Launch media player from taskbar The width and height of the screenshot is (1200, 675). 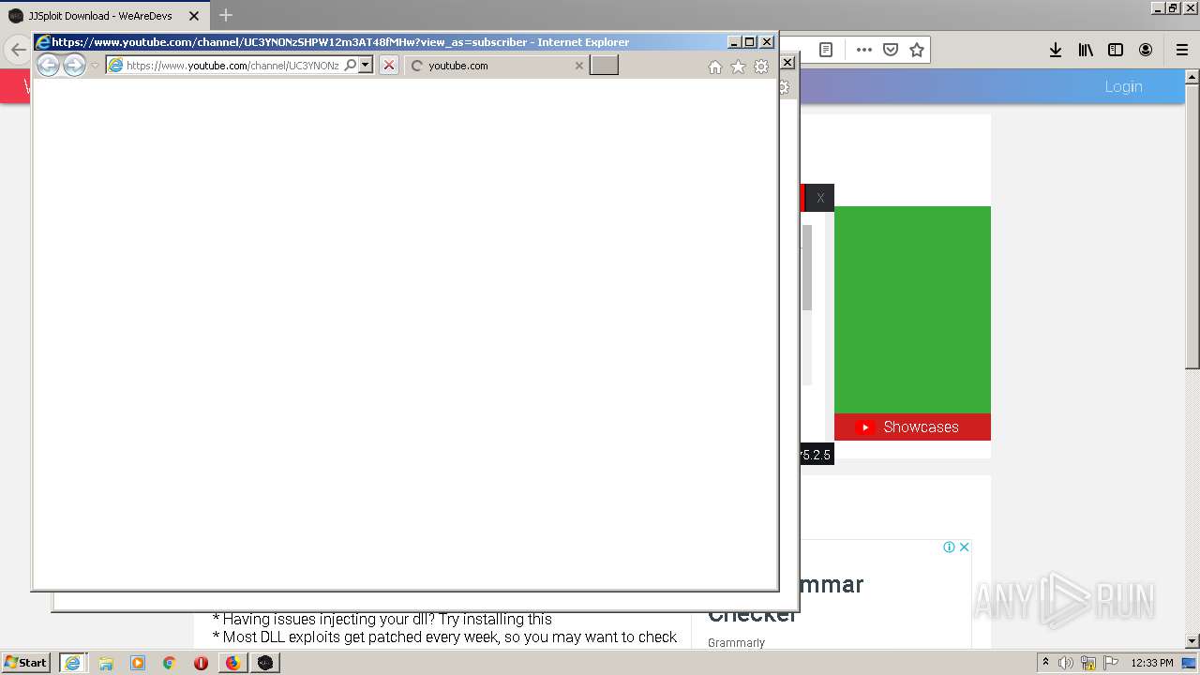[138, 663]
